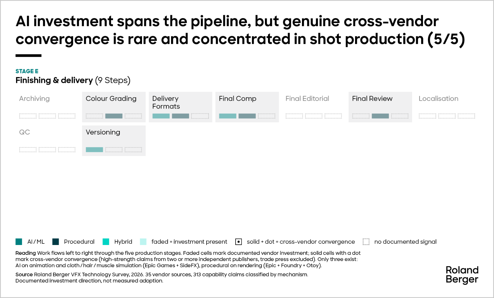Select the Final Review step card

380,107
